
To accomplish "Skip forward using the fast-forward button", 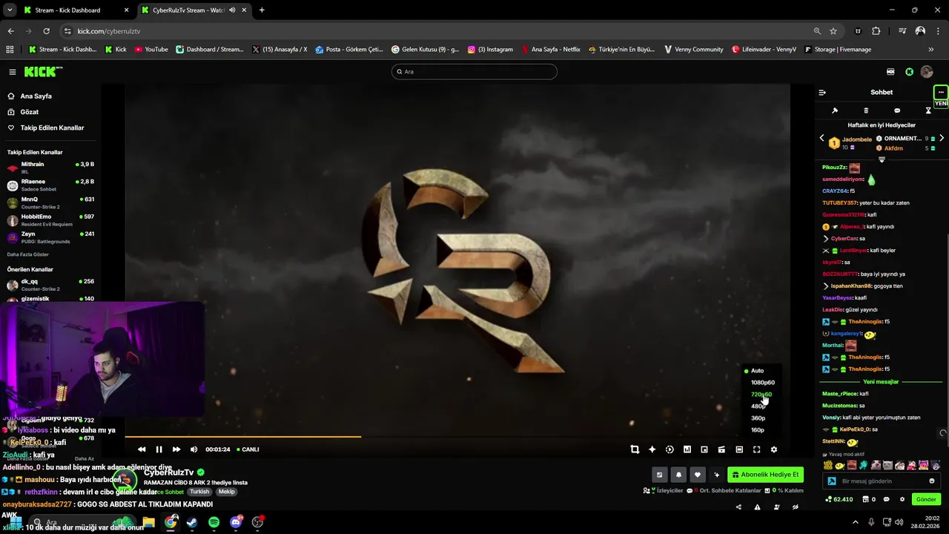I will (176, 449).
